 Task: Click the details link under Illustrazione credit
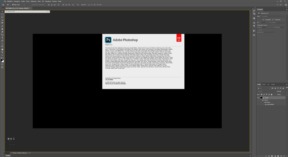coord(109,79)
